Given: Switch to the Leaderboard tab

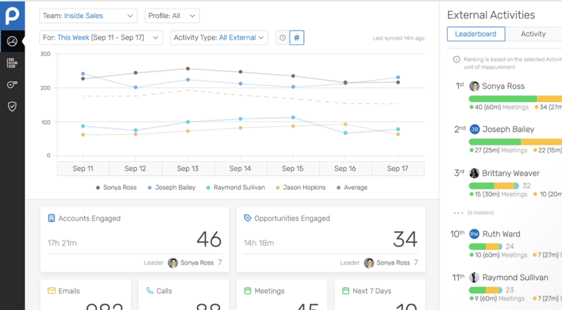Looking at the screenshot, I should pos(476,34).
